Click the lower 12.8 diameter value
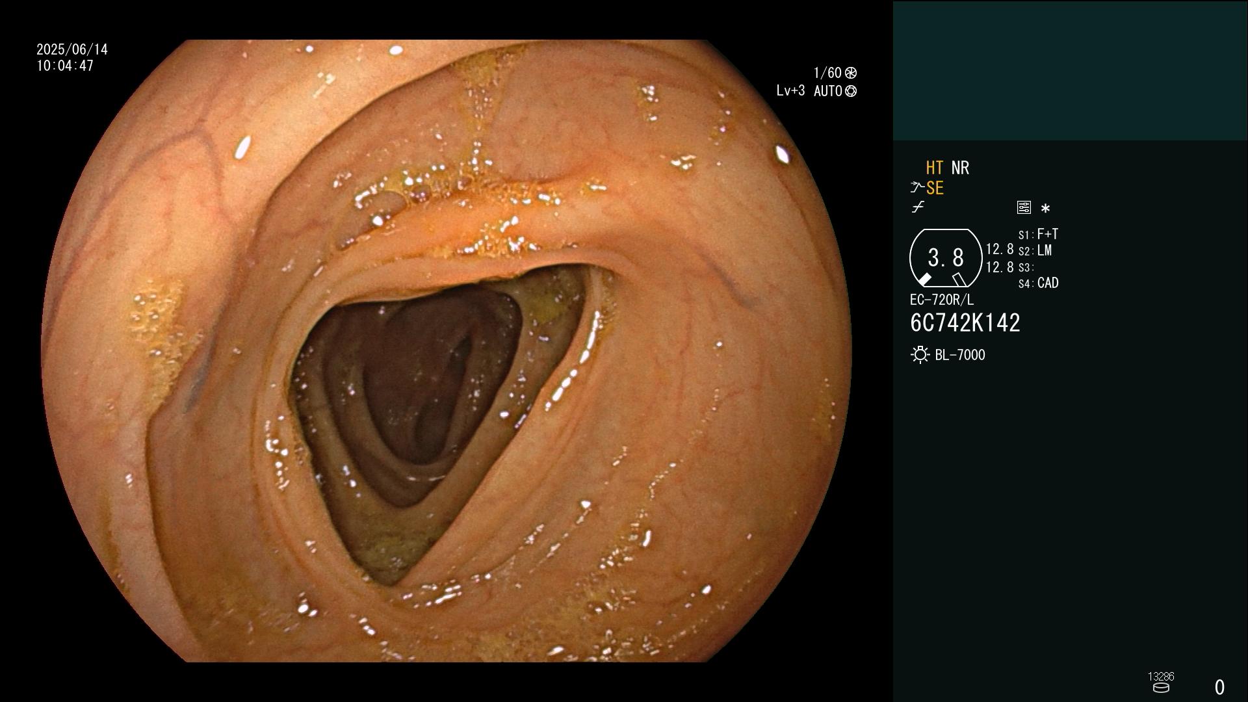Screen dimensions: 1248x702 point(1000,267)
